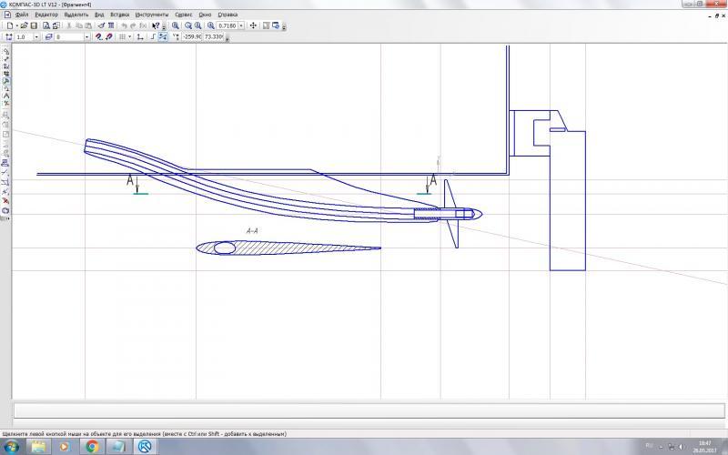Open the Справка menu
728x455 pixels.
click(x=228, y=15)
